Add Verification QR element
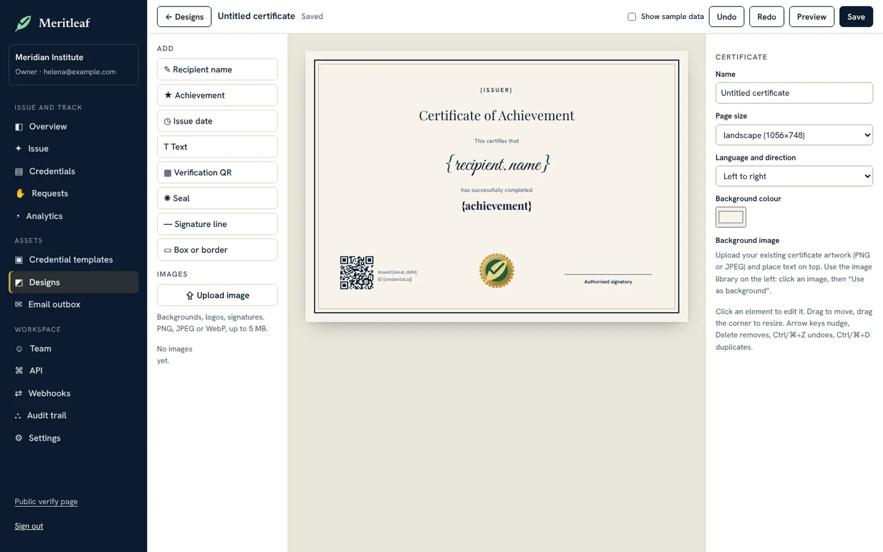Image resolution: width=883 pixels, height=552 pixels. click(217, 172)
